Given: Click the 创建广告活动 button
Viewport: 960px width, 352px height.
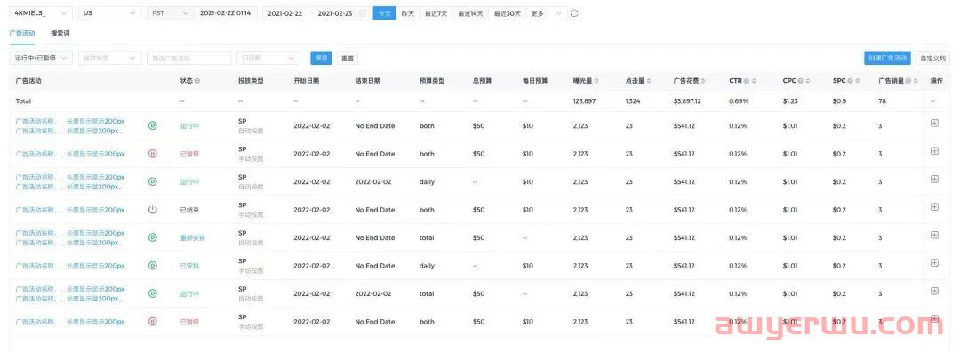Looking at the screenshot, I should (887, 58).
